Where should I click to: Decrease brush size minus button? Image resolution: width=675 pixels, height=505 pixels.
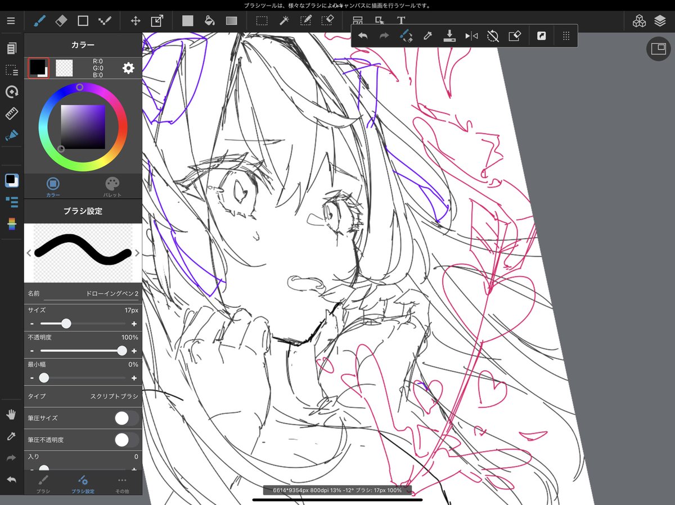coord(32,324)
